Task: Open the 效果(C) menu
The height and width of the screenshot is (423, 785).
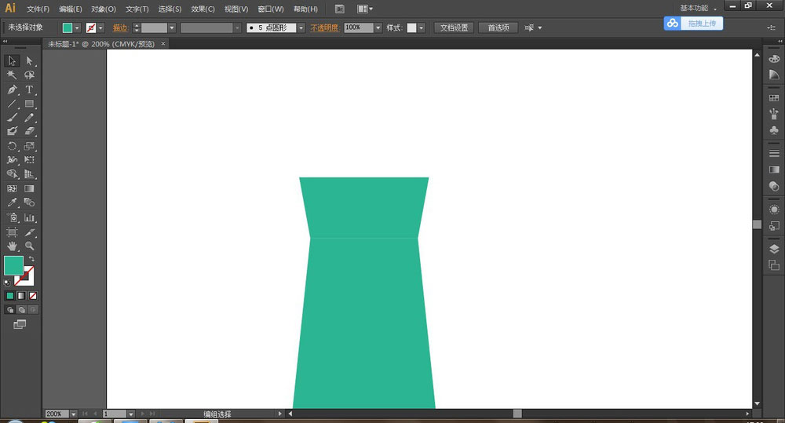Action: click(203, 9)
